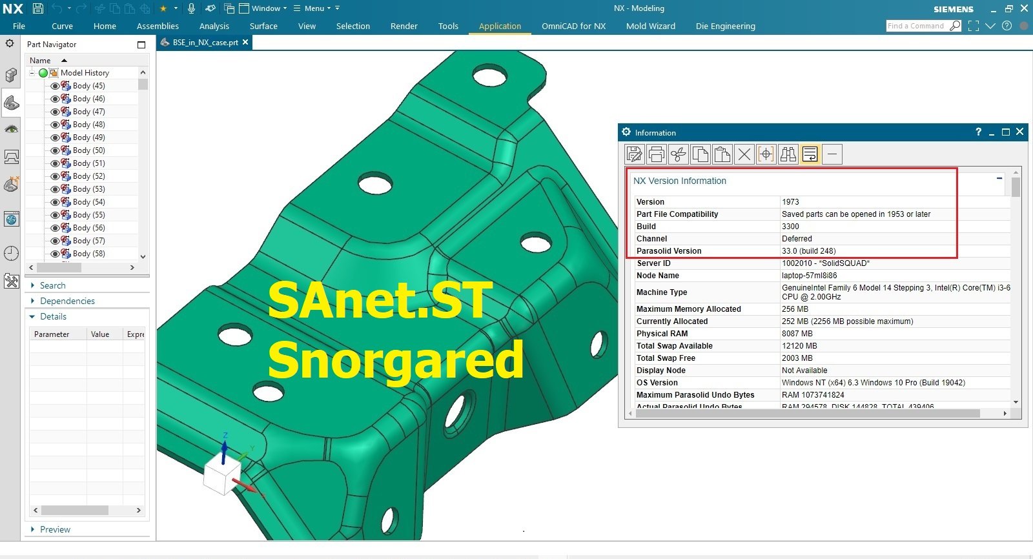
Task: Hide Body (45) using its eye icon
Action: click(x=55, y=86)
